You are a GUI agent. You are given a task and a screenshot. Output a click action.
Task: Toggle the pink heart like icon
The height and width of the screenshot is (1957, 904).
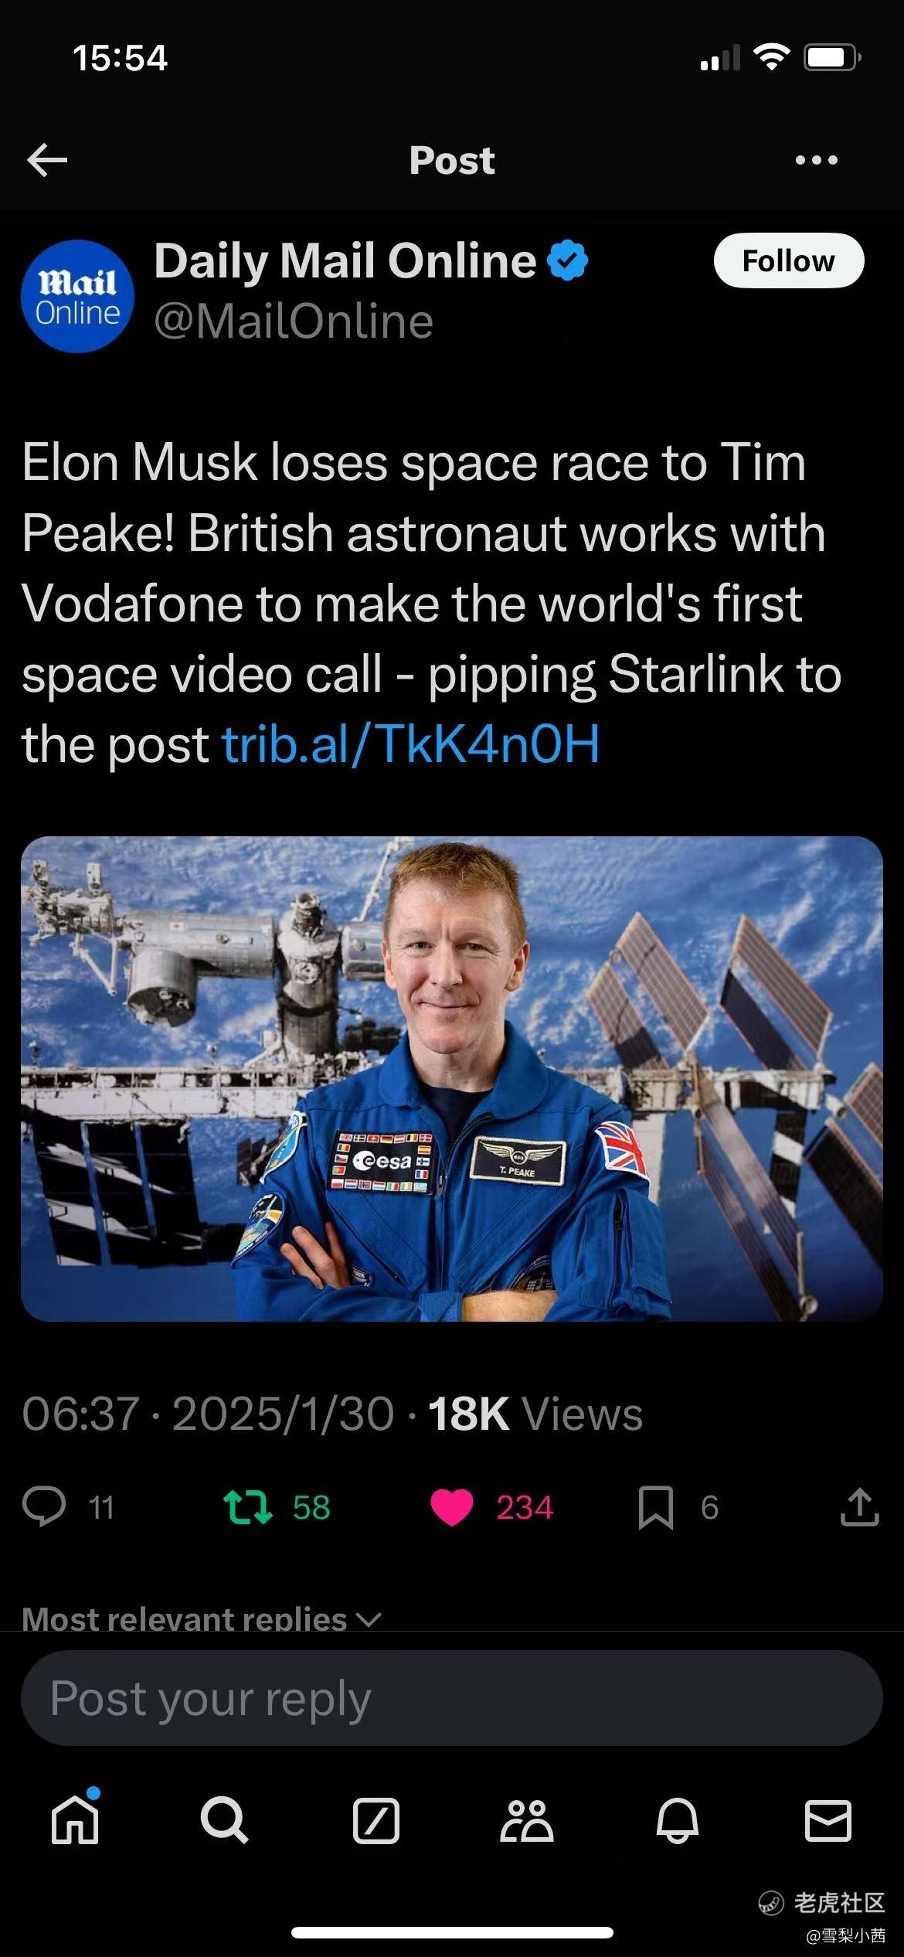[451, 1507]
